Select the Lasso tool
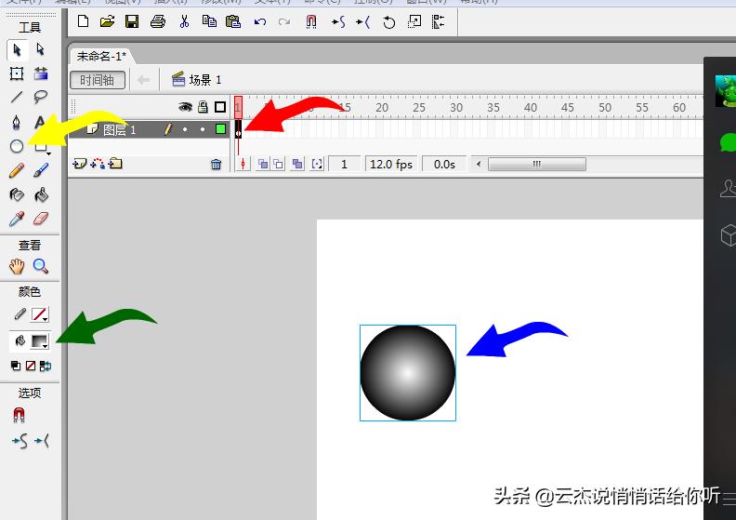 click(x=41, y=97)
